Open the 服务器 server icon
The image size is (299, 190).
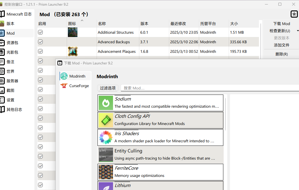(x=2, y=81)
